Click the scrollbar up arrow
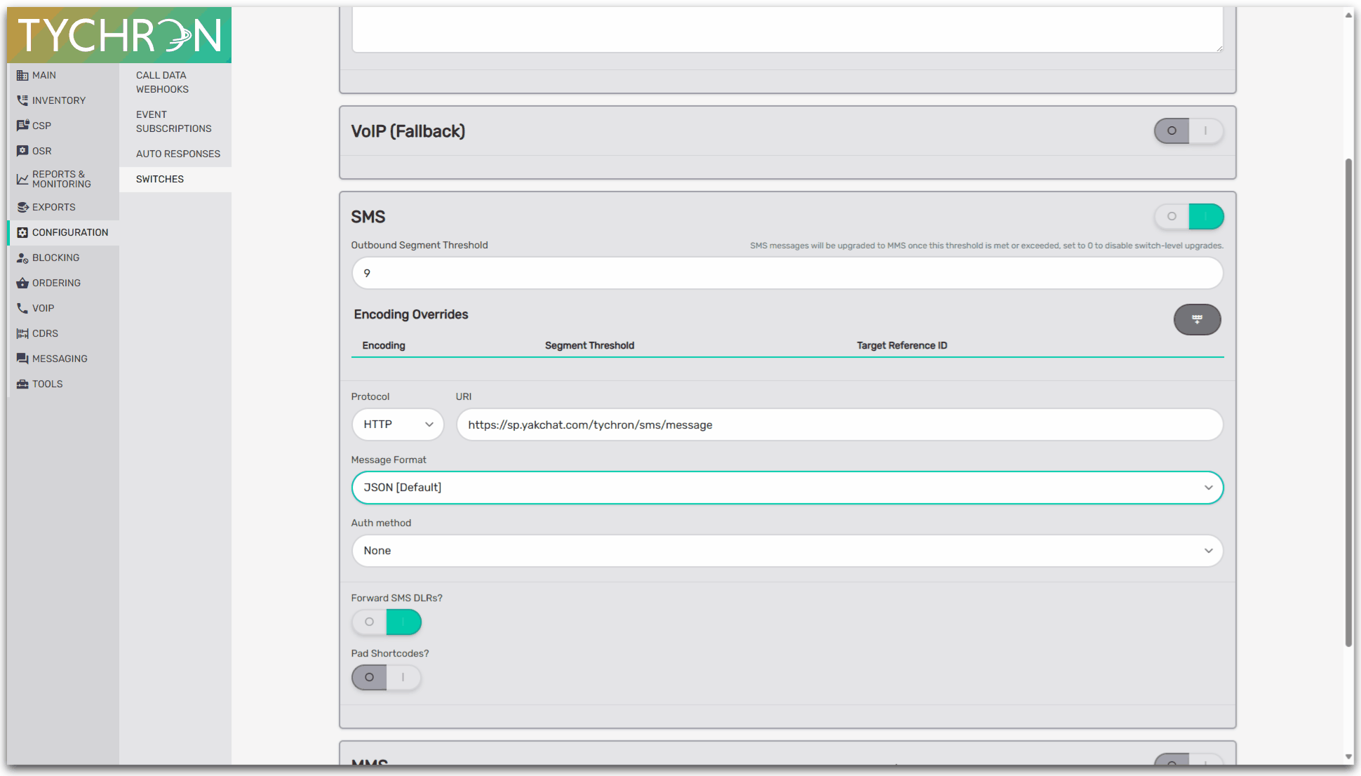The height and width of the screenshot is (776, 1361). [x=1348, y=15]
